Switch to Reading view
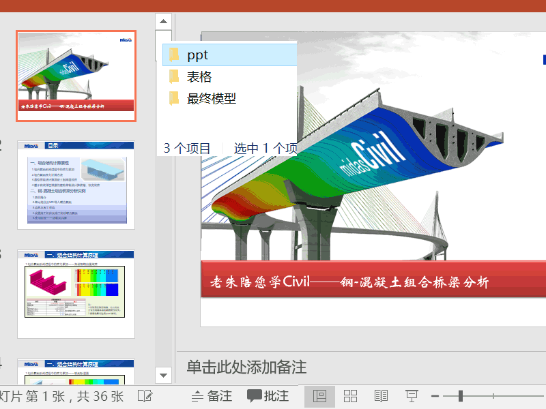Screen dimensions: 546x409 [x=381, y=396]
